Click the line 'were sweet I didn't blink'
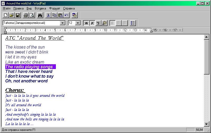Image resolution: width=211 pixels, height=133 pixels. 27,52
